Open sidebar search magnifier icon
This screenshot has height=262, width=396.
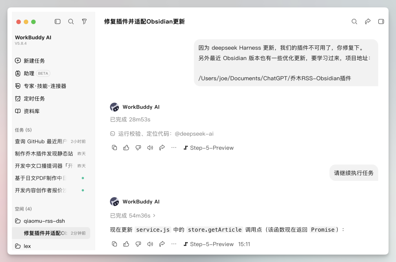[x=71, y=22]
